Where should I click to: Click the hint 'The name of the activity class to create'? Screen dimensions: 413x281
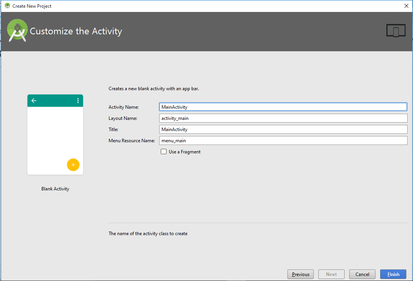148,234
